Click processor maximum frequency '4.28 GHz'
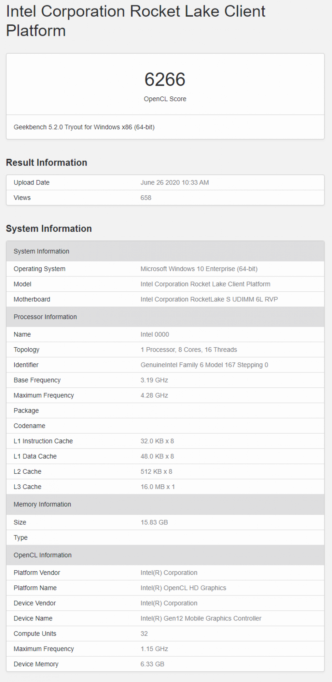Screen dimensions: 332x682 point(154,396)
